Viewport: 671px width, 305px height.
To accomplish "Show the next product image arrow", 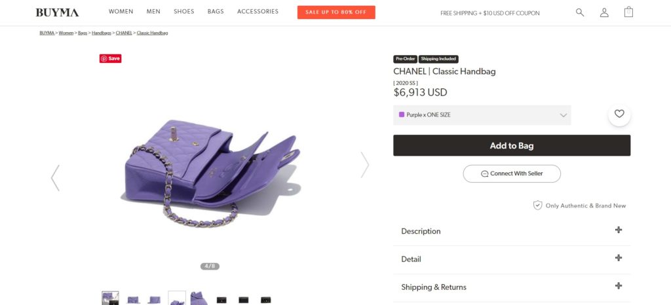I will click(x=365, y=165).
